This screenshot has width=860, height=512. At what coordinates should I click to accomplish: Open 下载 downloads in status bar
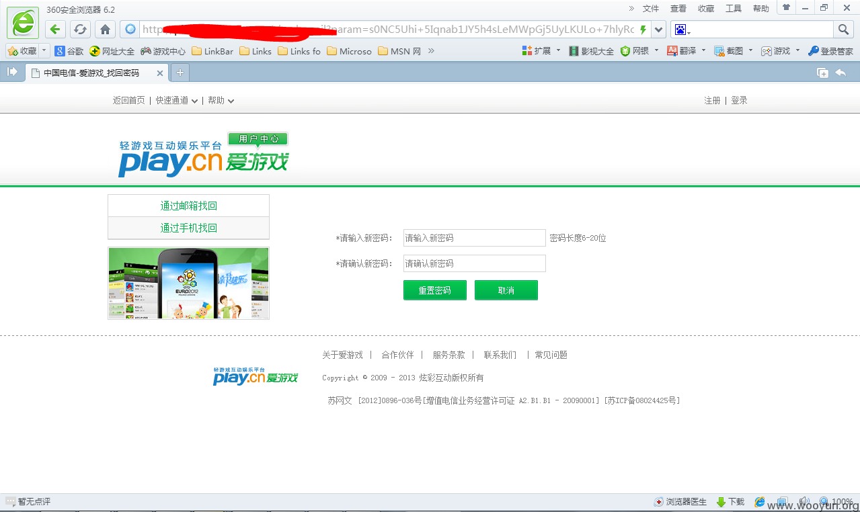click(x=730, y=501)
